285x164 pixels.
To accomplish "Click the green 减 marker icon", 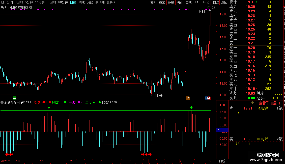I will point(15,98).
